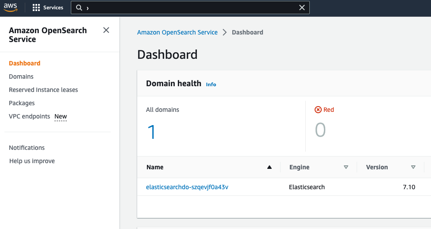Click the Dashboard breadcrumb text

point(247,32)
